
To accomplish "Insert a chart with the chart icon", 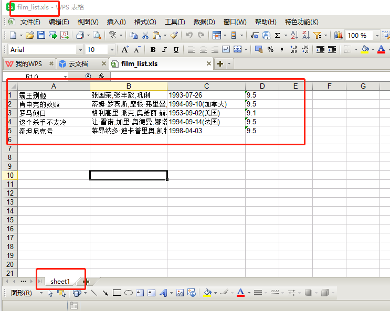I will (338, 35).
